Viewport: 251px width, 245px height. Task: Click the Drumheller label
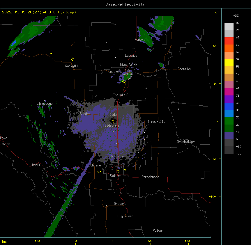186,142
